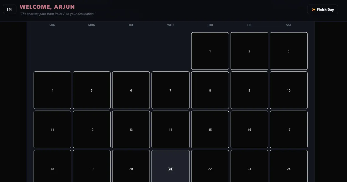Open day 14 calendar cell

pyautogui.click(x=170, y=130)
